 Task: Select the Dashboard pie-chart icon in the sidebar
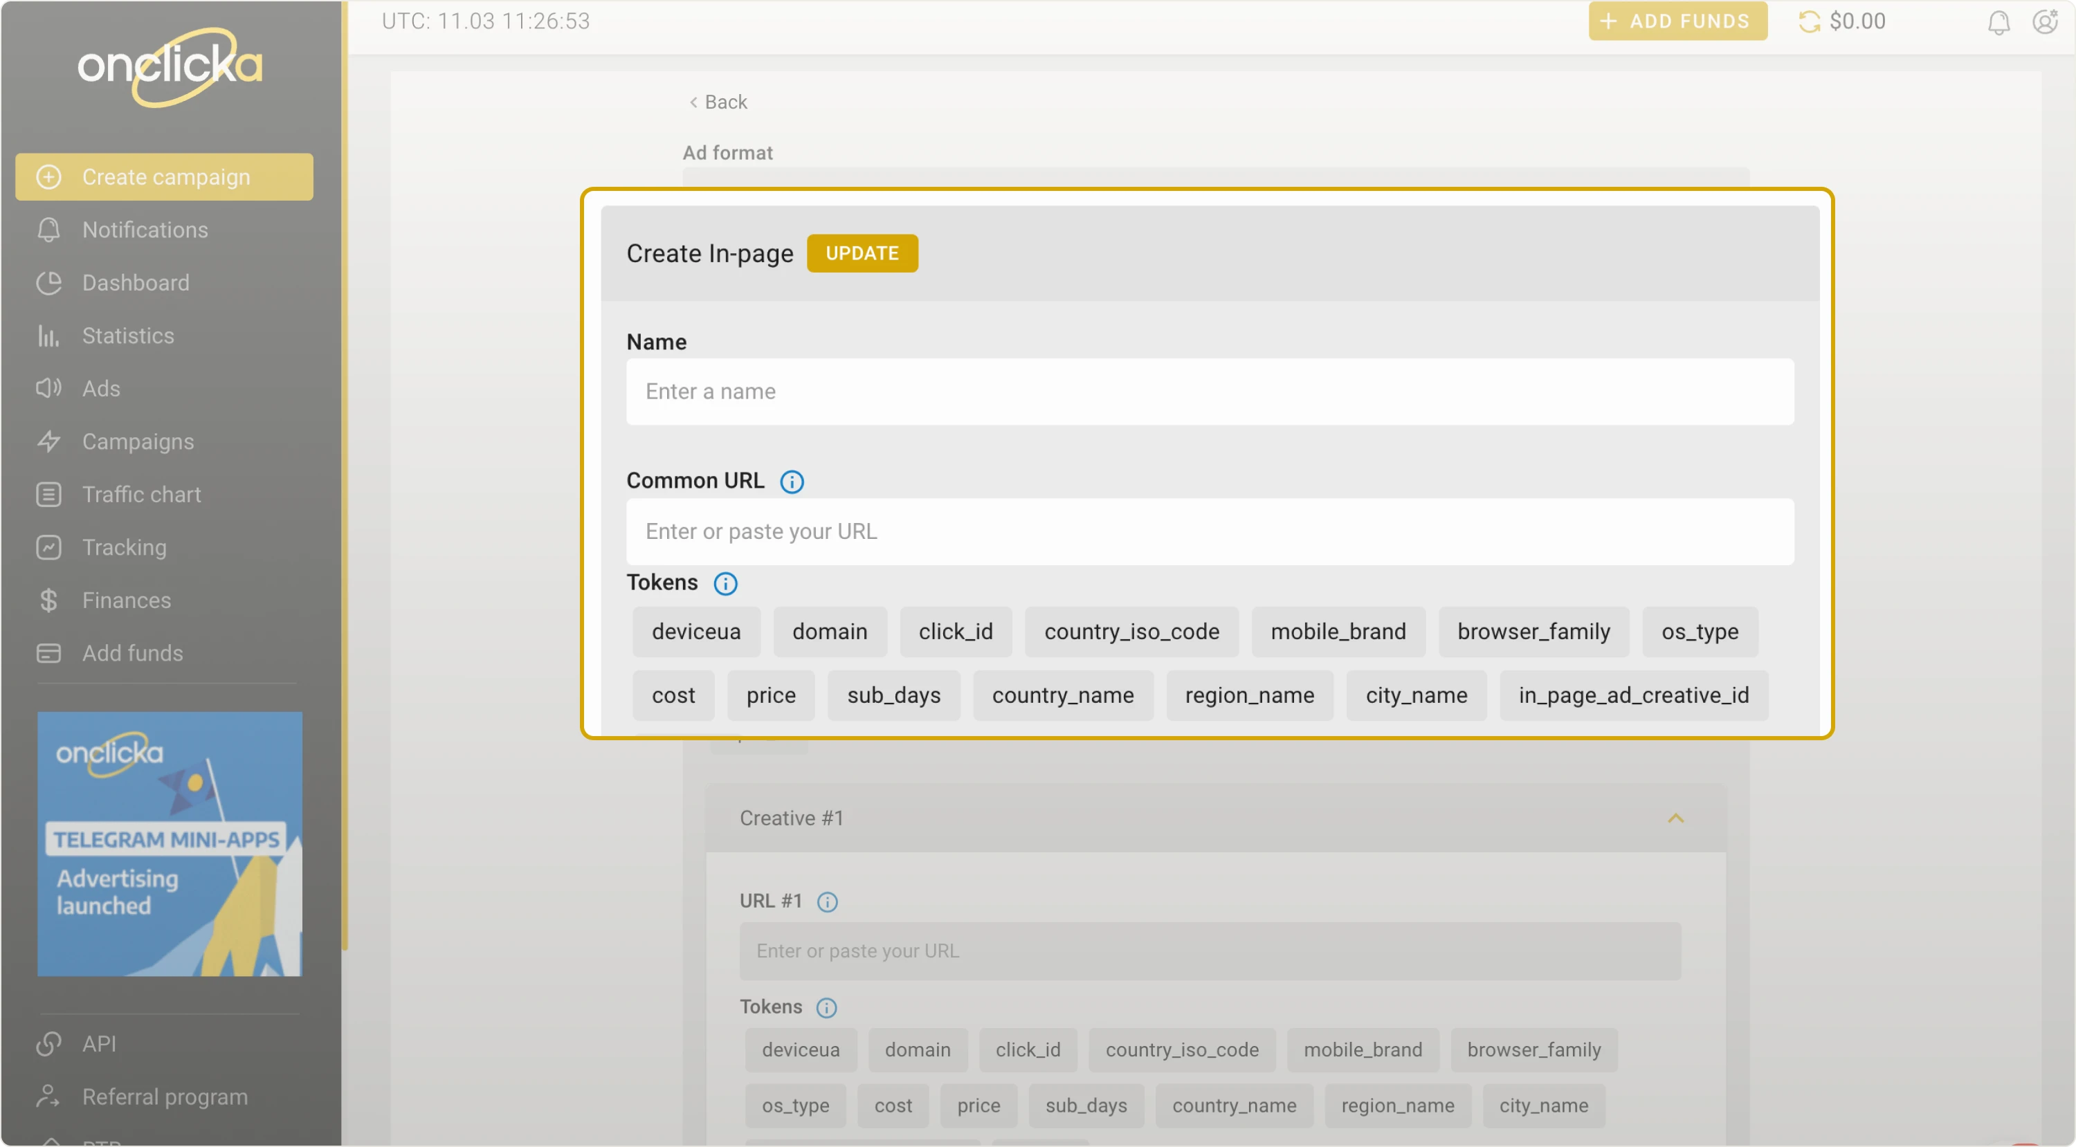[x=48, y=283]
